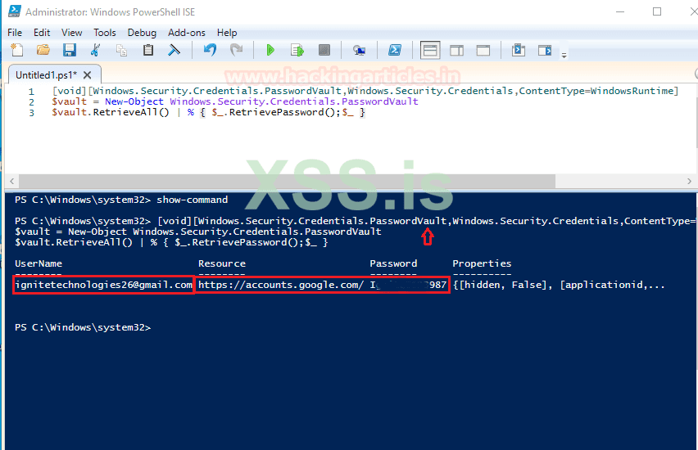This screenshot has height=450, width=698.
Task: Open new remote PowerShell tab icon
Action: [x=359, y=50]
